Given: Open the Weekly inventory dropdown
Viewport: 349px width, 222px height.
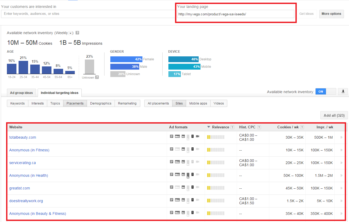Looking at the screenshot, I should (71, 33).
